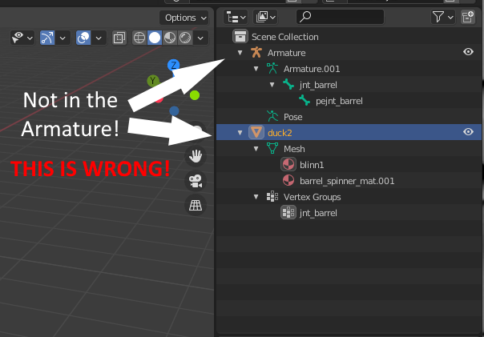Select the duck2 object name
Screen dimensions: 484x337
[x=280, y=133]
